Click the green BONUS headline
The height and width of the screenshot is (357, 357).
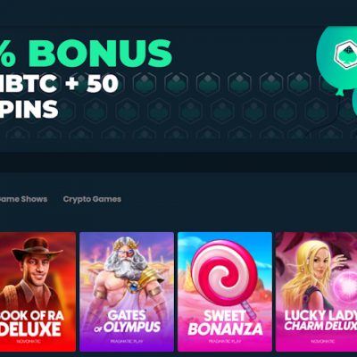[100, 53]
